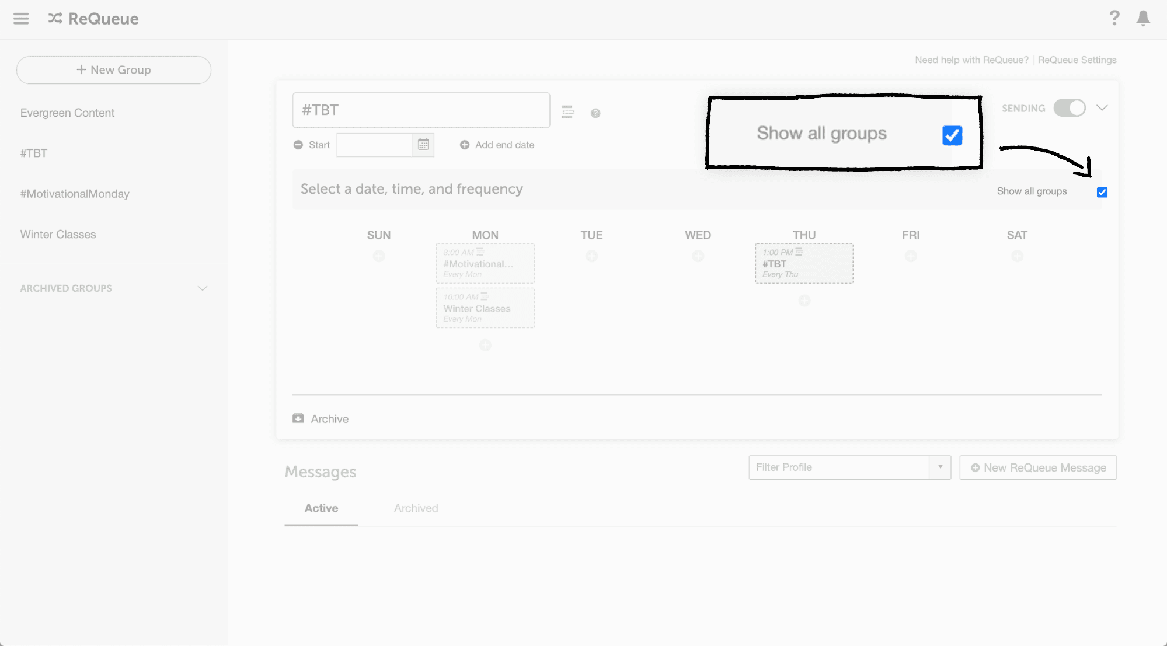Open the 10:00 AM Winter Classes slot

(x=485, y=308)
